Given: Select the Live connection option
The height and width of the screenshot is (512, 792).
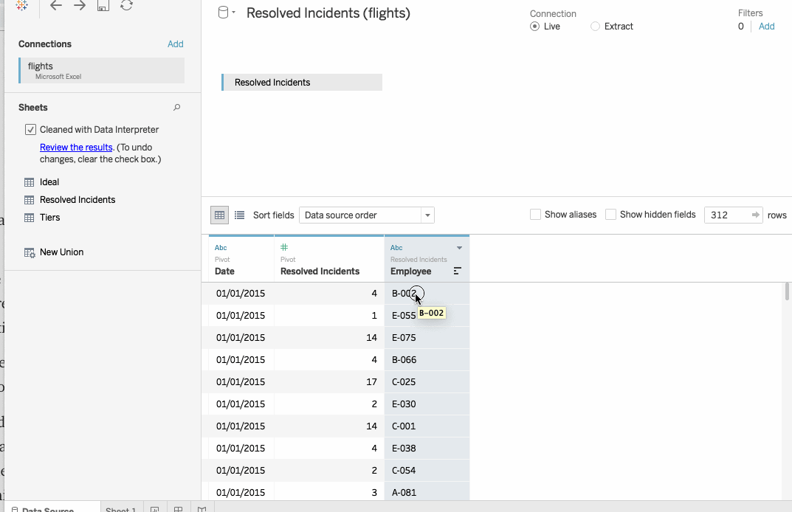Looking at the screenshot, I should pyautogui.click(x=534, y=27).
